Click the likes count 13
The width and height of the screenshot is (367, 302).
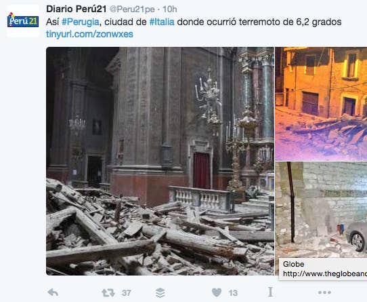[233, 293]
